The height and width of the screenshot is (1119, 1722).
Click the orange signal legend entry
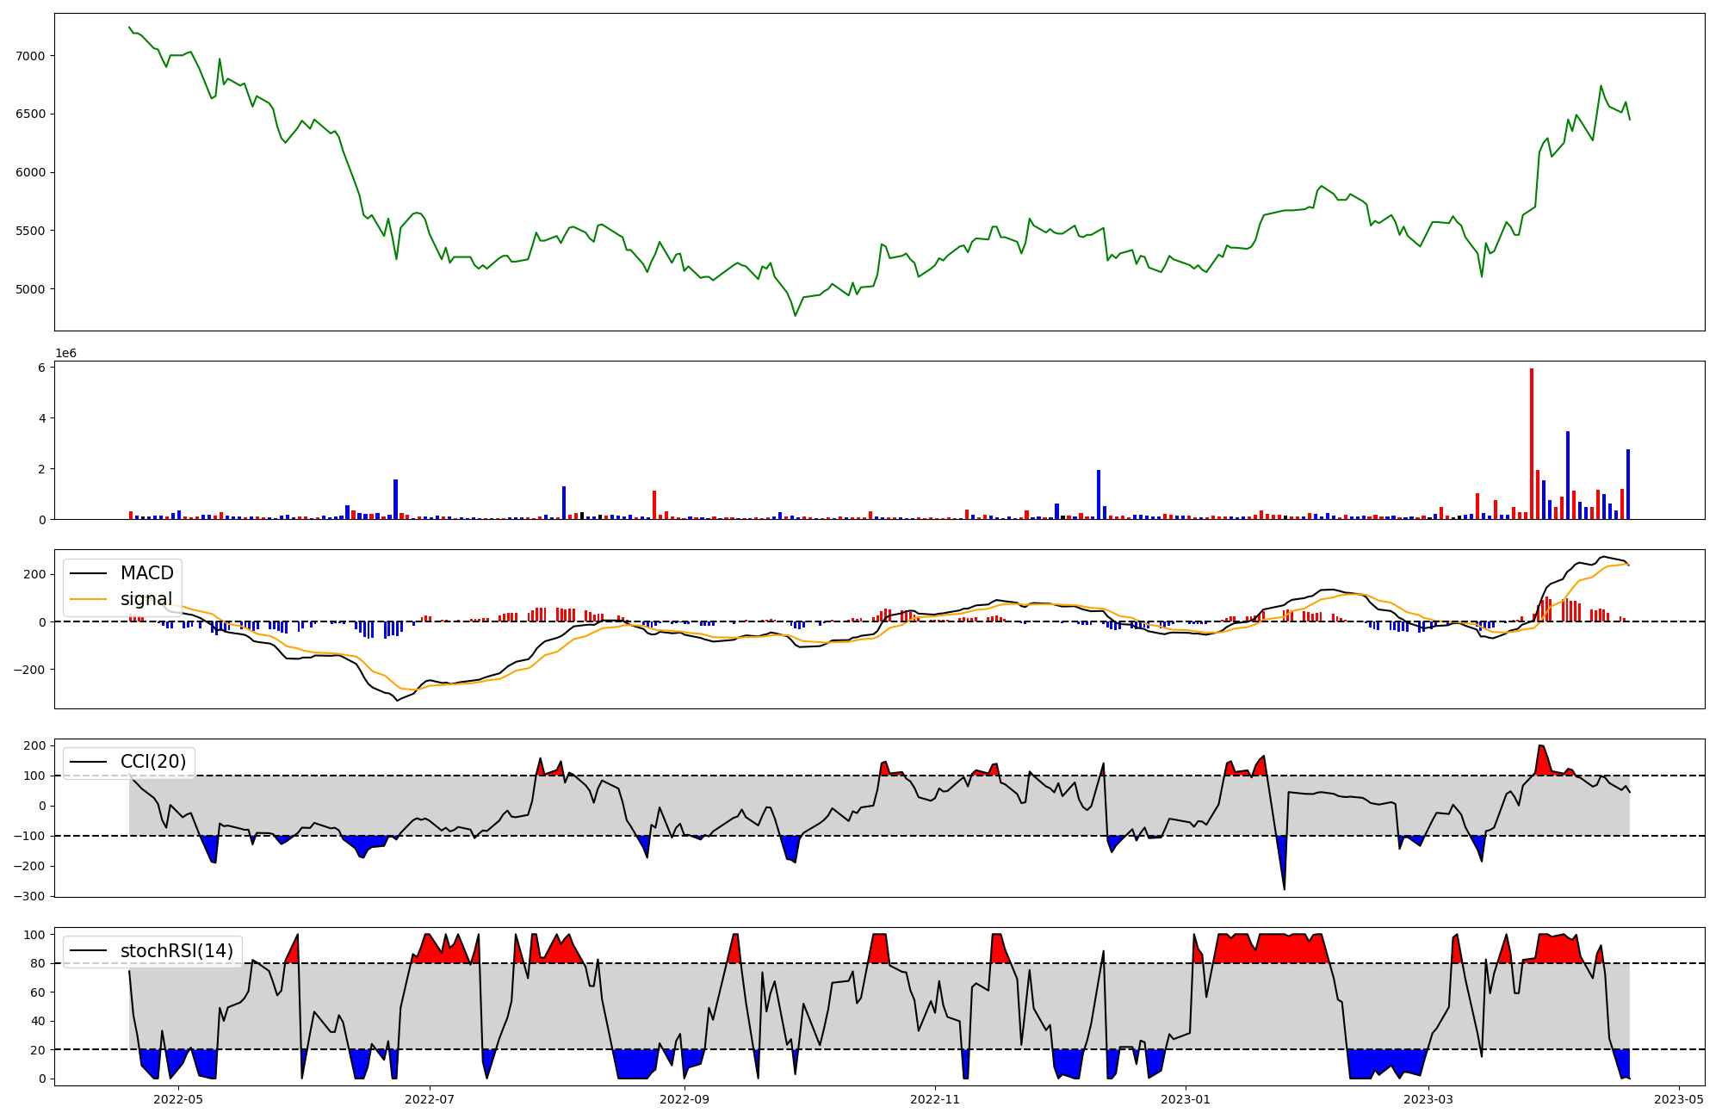pyautogui.click(x=146, y=599)
